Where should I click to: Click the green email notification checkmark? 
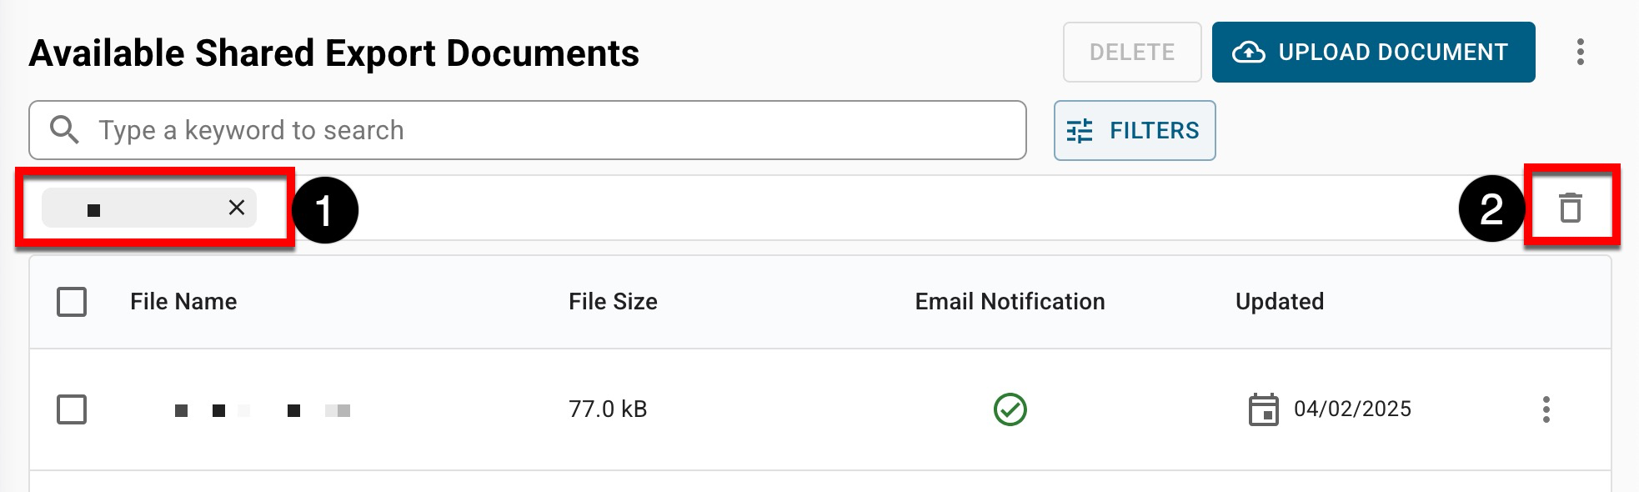[x=1010, y=409]
